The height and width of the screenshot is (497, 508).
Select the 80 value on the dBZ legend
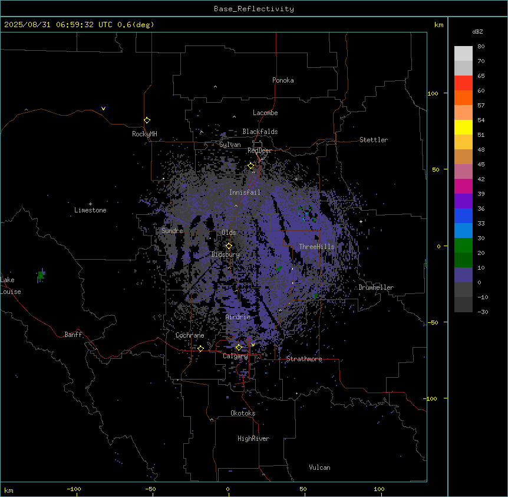[x=481, y=47]
